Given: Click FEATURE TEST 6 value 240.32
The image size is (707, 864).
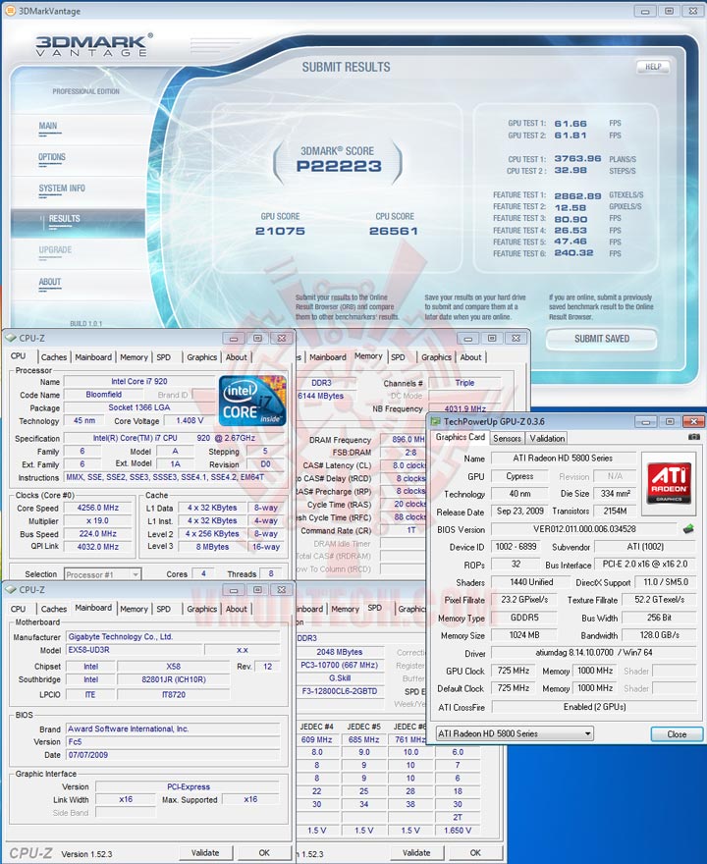Looking at the screenshot, I should tap(573, 253).
